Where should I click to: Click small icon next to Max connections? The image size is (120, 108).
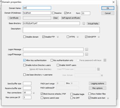(x=34, y=93)
